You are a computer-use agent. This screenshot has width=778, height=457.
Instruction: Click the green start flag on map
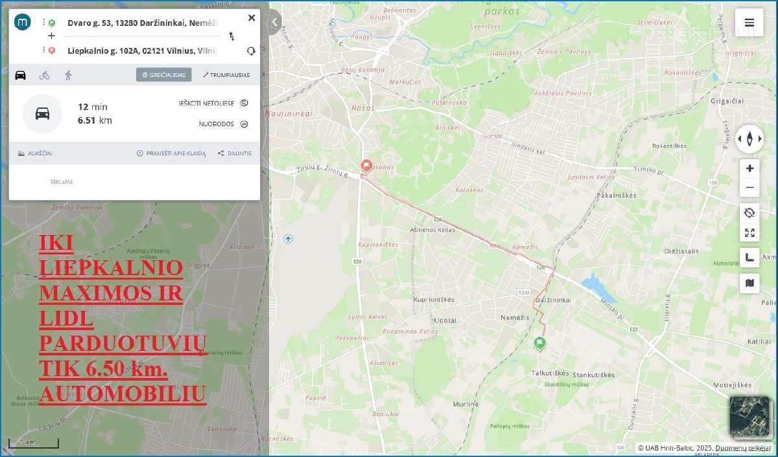point(539,343)
